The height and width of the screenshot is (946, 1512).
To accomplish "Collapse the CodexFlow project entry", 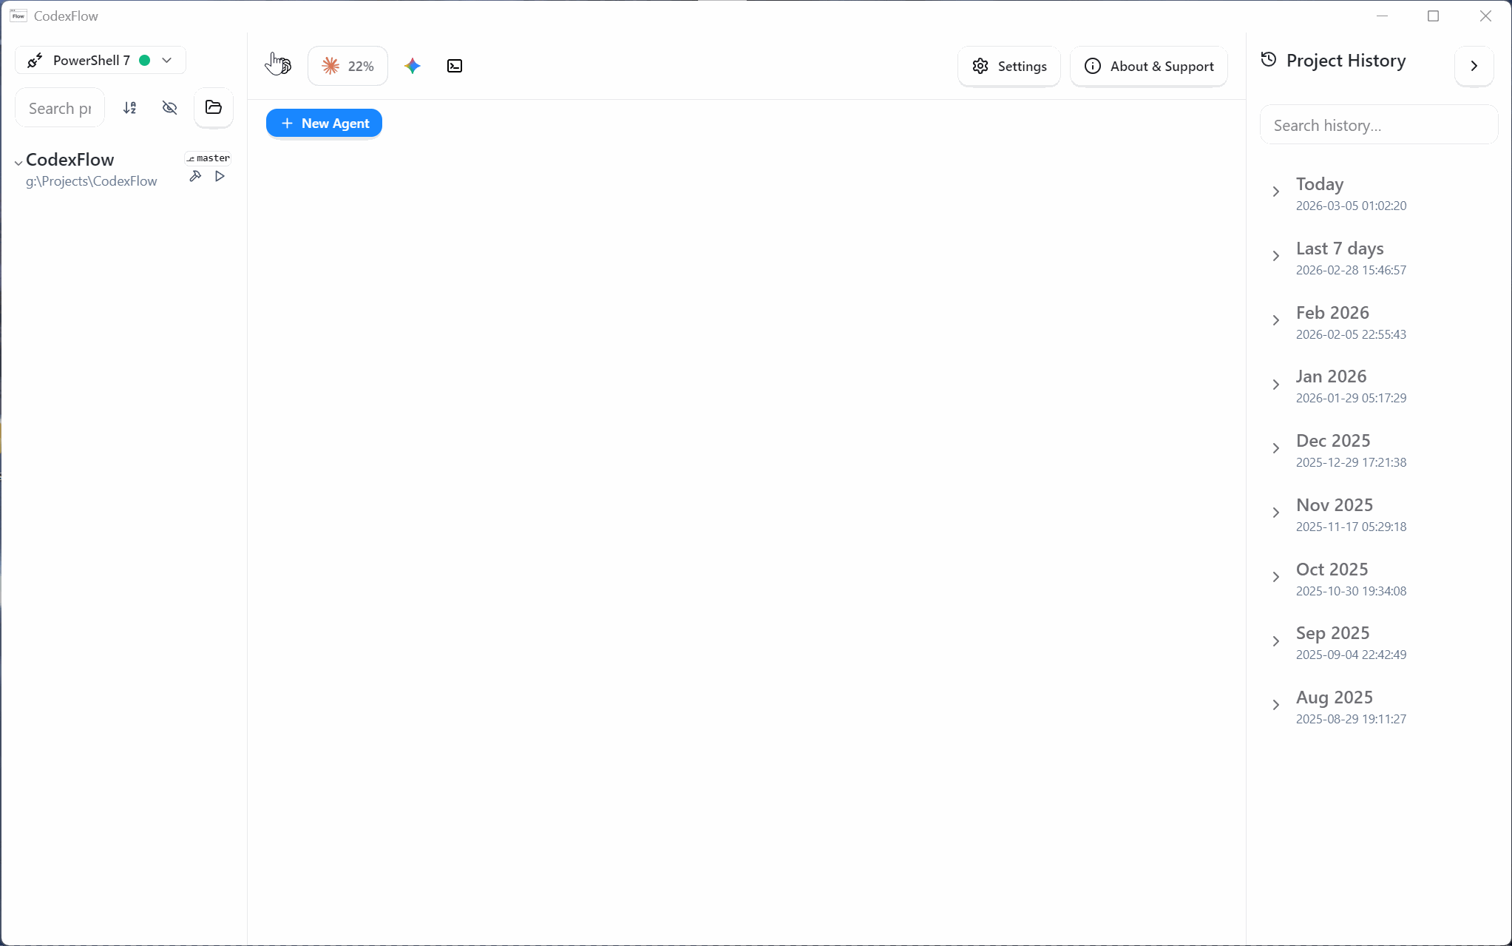I will (x=17, y=160).
